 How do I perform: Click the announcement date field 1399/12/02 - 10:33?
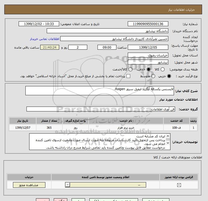click(x=39, y=24)
